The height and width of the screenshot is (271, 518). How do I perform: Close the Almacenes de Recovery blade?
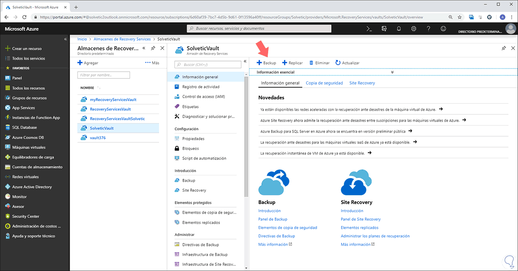pos(162,48)
